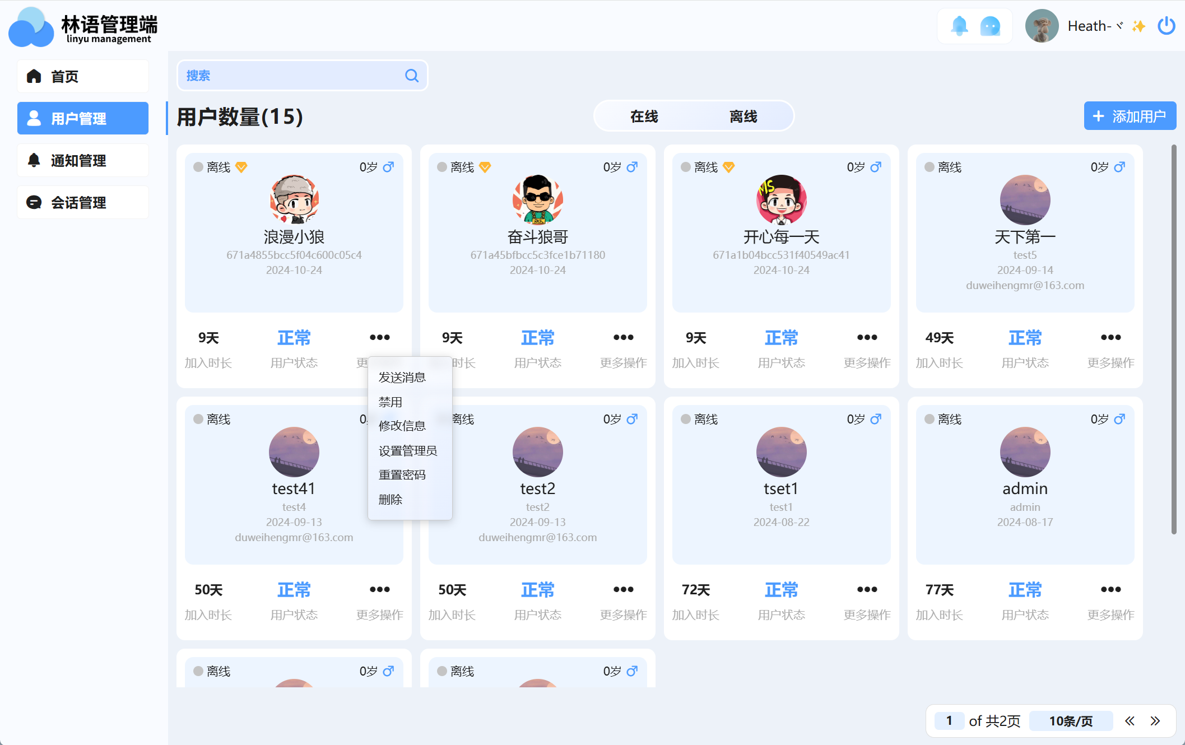Image resolution: width=1185 pixels, height=745 pixels.
Task: Click the 开心每一天 avatar thumbnail
Action: click(782, 199)
